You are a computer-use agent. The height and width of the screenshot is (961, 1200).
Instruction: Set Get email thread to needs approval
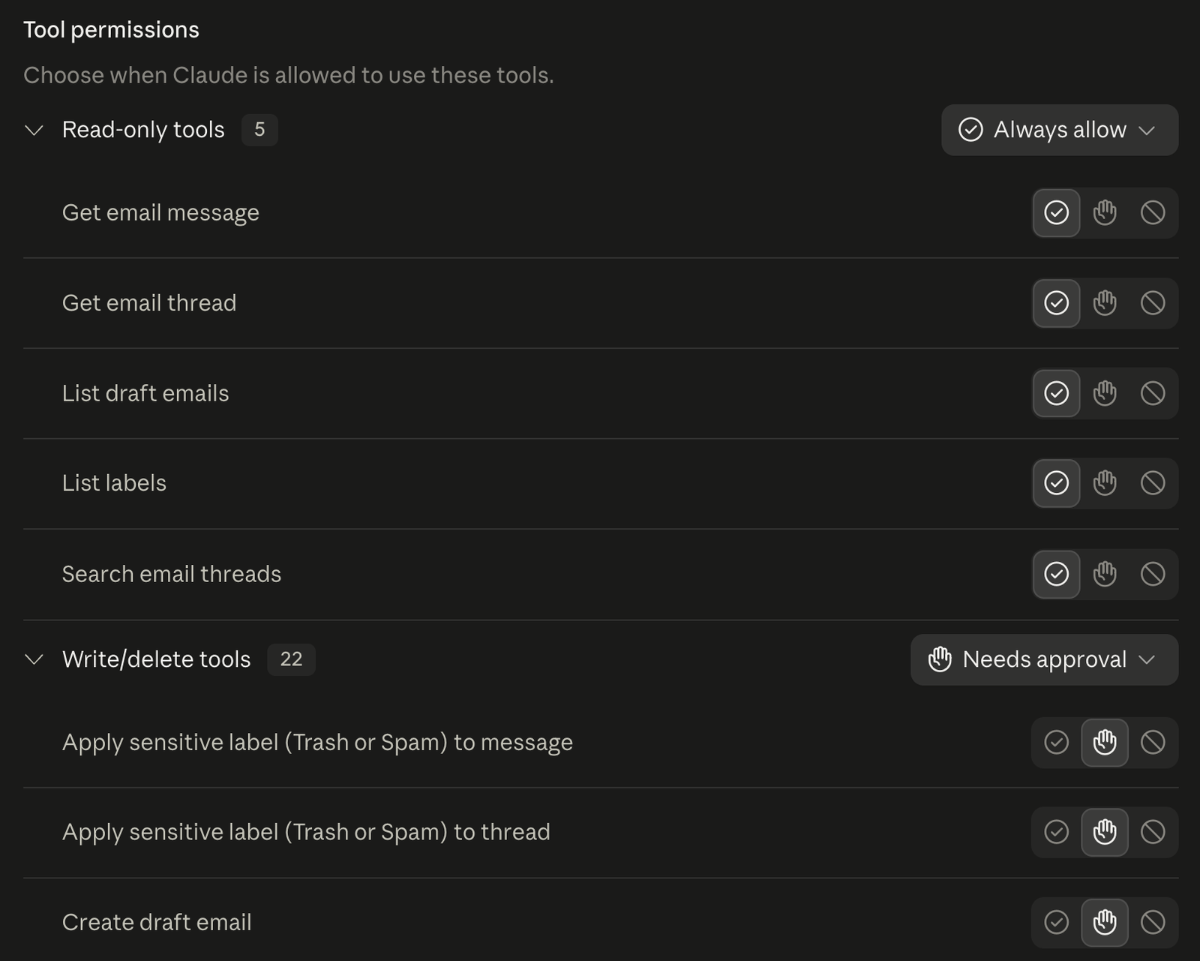tap(1105, 303)
